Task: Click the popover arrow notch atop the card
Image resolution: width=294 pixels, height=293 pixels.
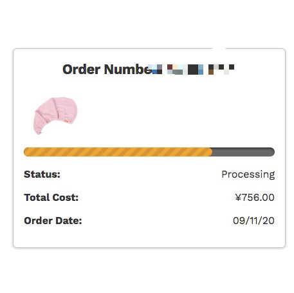Action: [x=219, y=48]
